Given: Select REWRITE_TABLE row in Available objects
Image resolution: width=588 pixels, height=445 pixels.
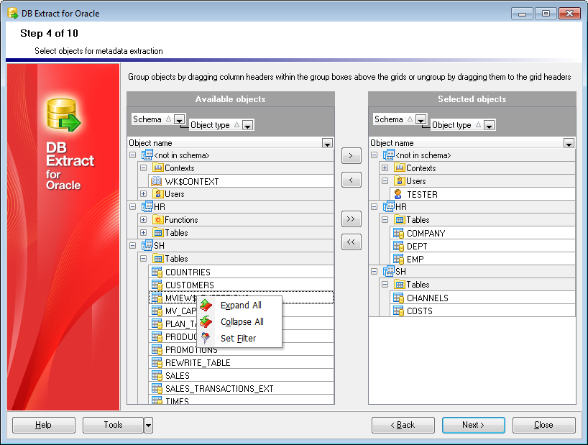Looking at the screenshot, I should (241, 362).
